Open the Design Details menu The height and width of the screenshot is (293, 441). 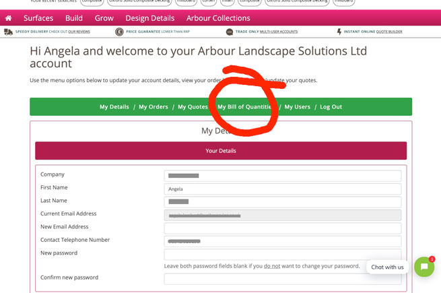tap(150, 18)
